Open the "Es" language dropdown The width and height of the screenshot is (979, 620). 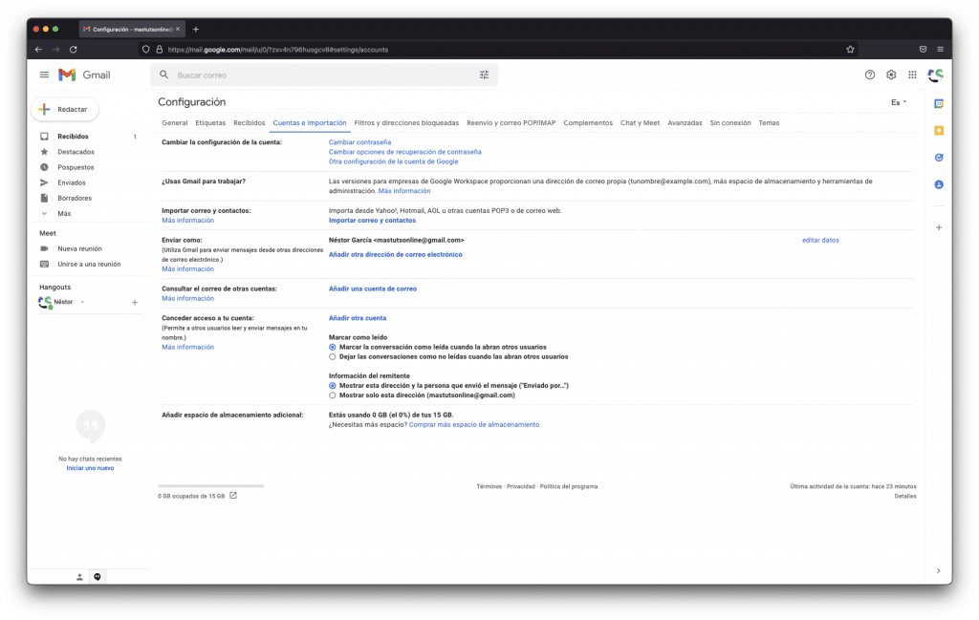pyautogui.click(x=895, y=101)
